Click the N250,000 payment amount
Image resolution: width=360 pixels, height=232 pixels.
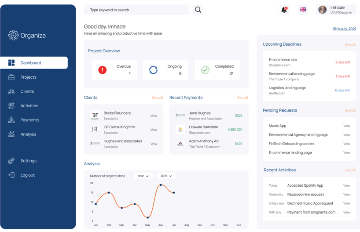(x=235, y=130)
